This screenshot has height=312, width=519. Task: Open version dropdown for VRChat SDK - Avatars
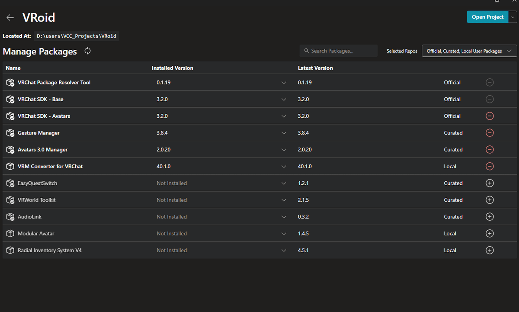click(x=284, y=116)
